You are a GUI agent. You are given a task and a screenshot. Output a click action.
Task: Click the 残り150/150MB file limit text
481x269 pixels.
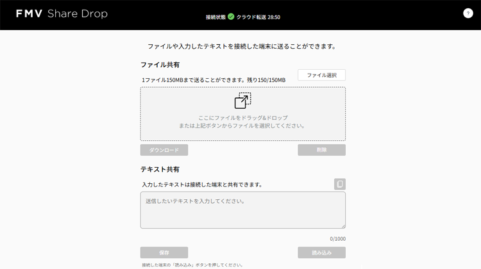click(266, 80)
